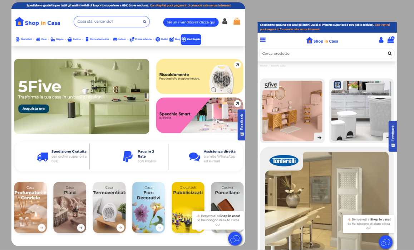Click the Benvenuti a Shop in casa mobile chat popup
Screen dimensions: 414x250
(x=369, y=223)
